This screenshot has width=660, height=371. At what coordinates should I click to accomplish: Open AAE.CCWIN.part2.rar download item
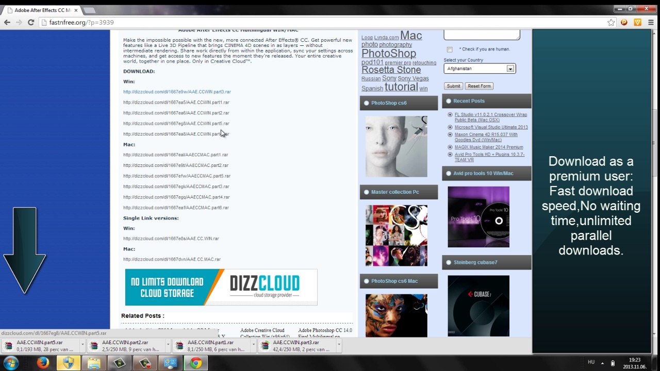(126, 346)
